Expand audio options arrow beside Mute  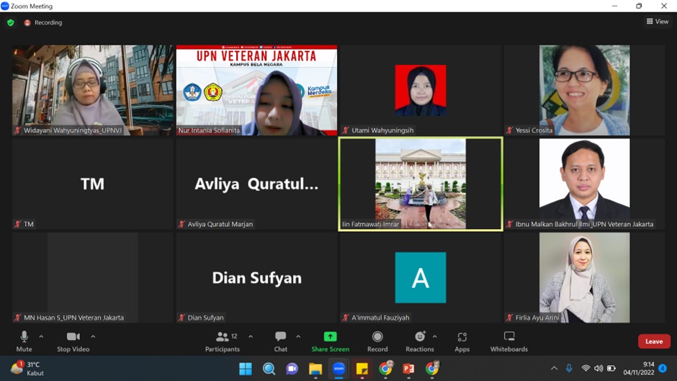(x=41, y=336)
